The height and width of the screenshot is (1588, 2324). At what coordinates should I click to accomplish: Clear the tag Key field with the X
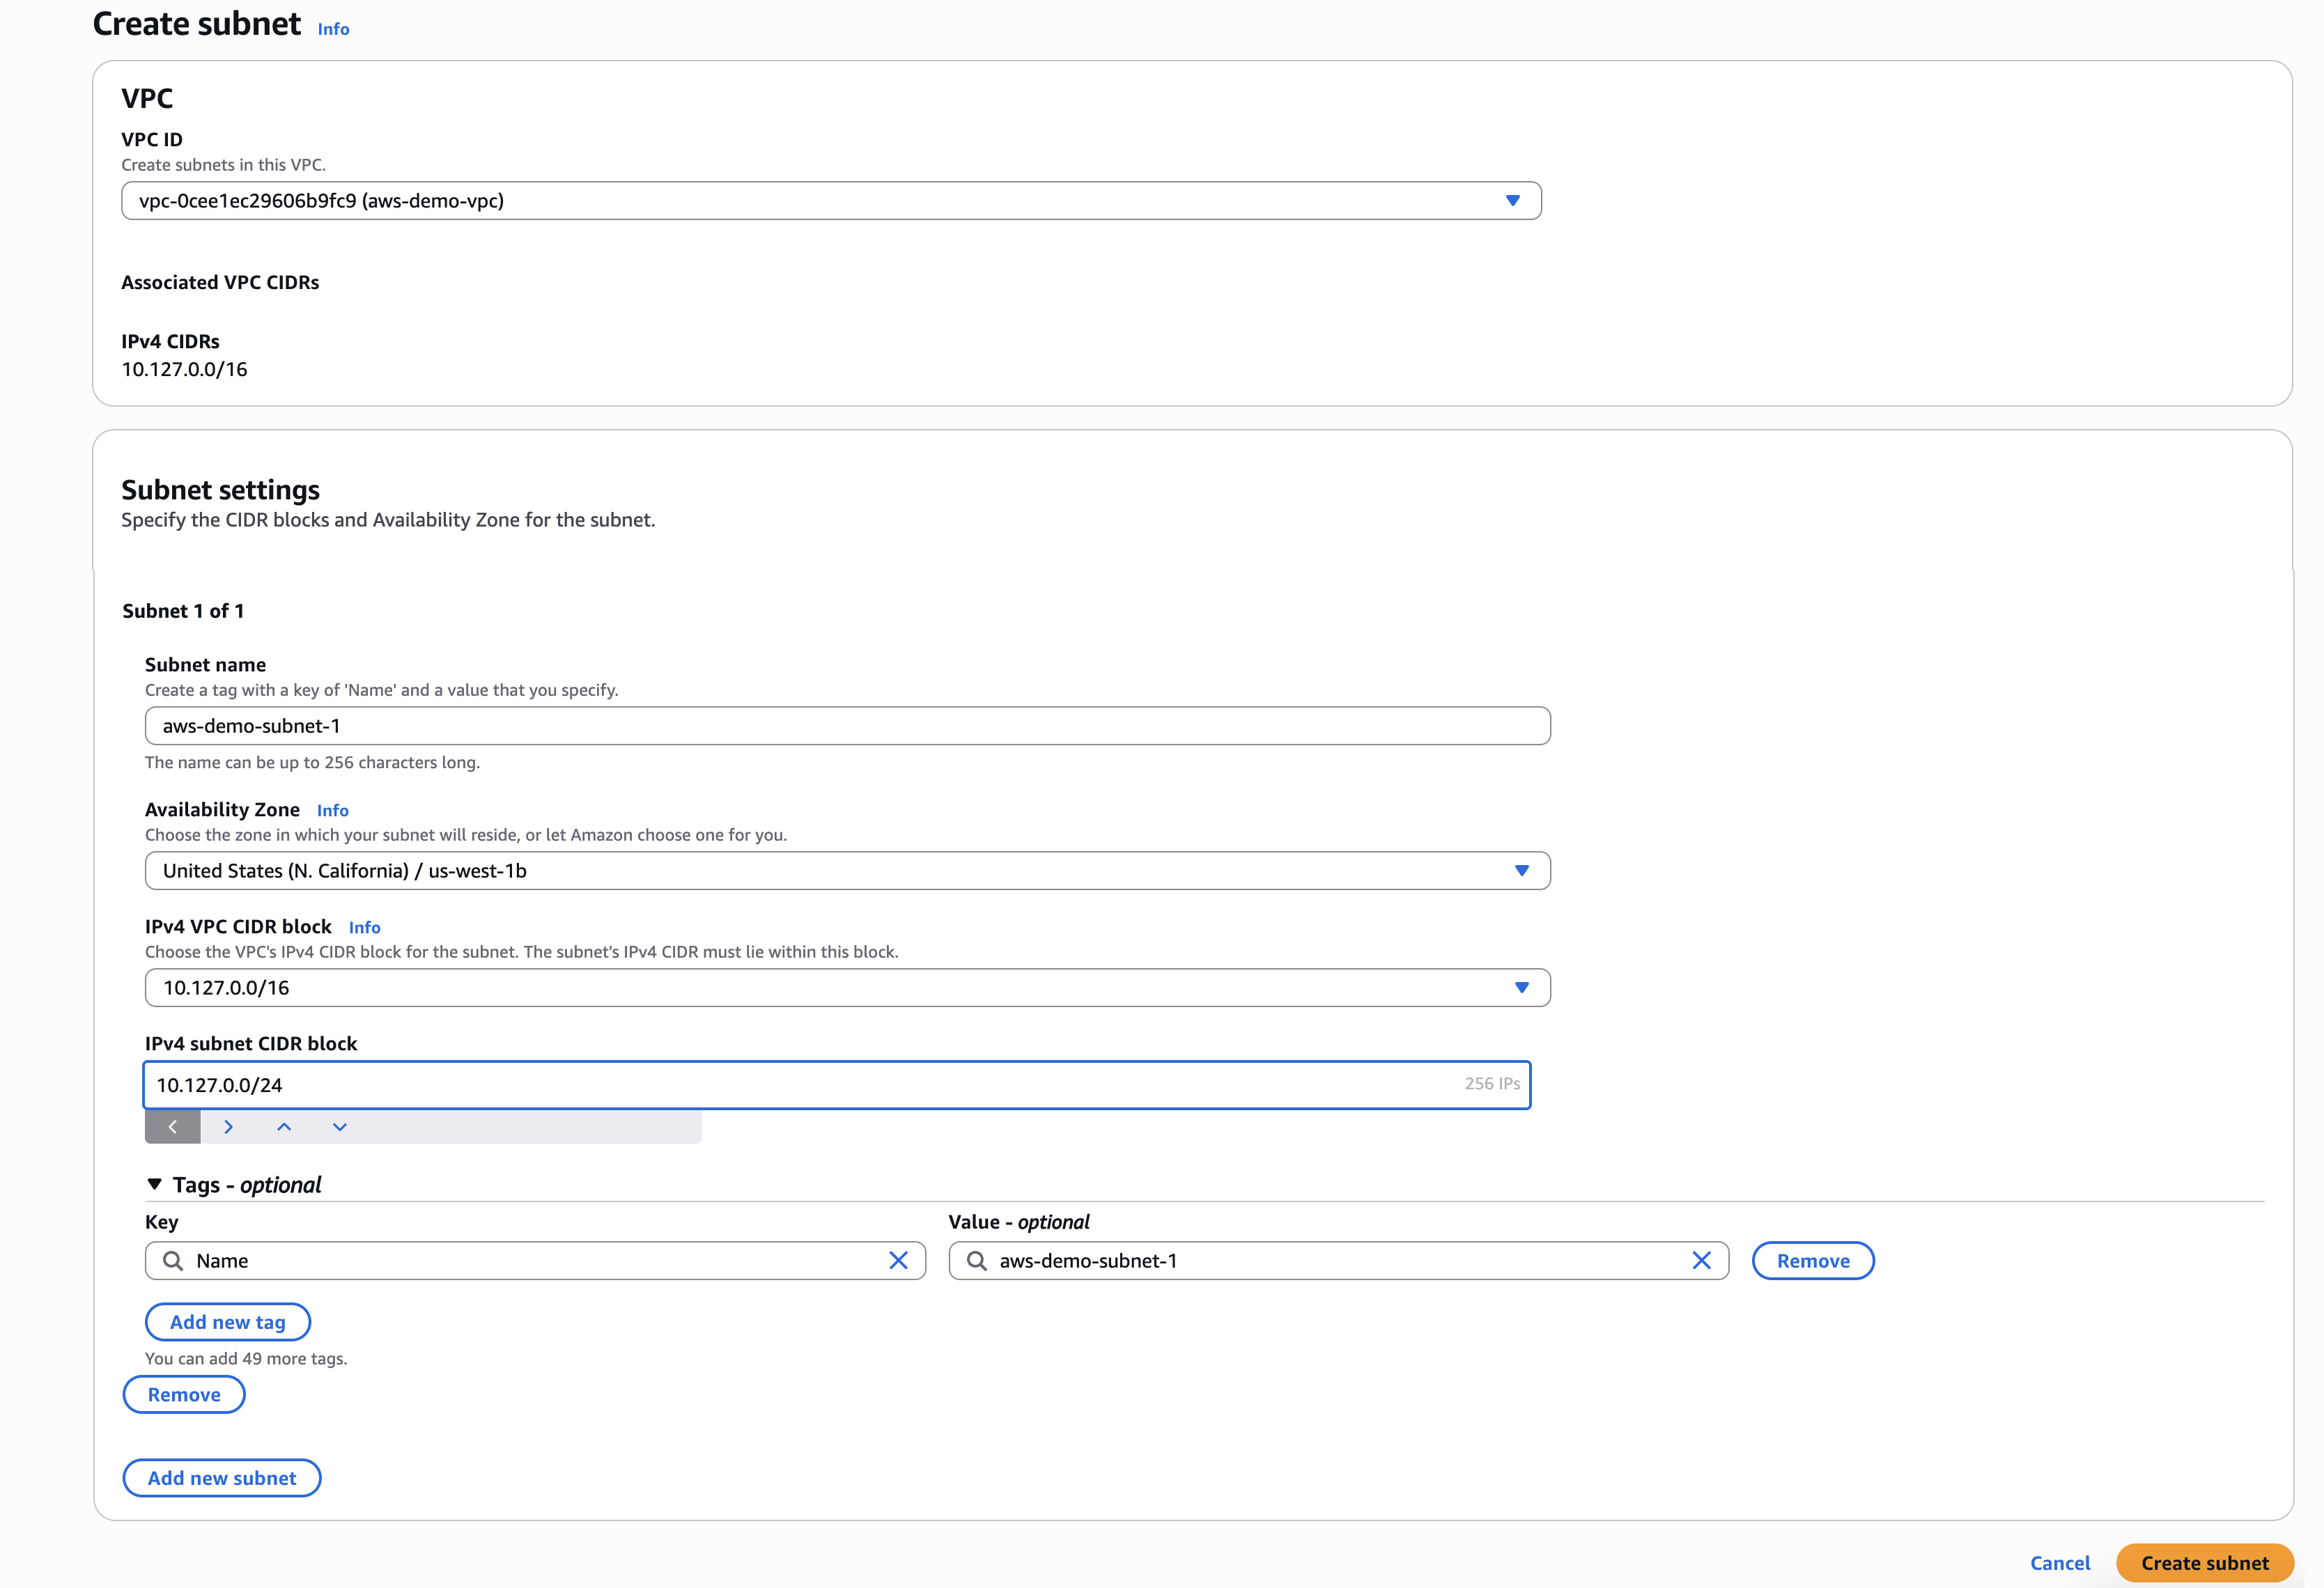coord(898,1261)
